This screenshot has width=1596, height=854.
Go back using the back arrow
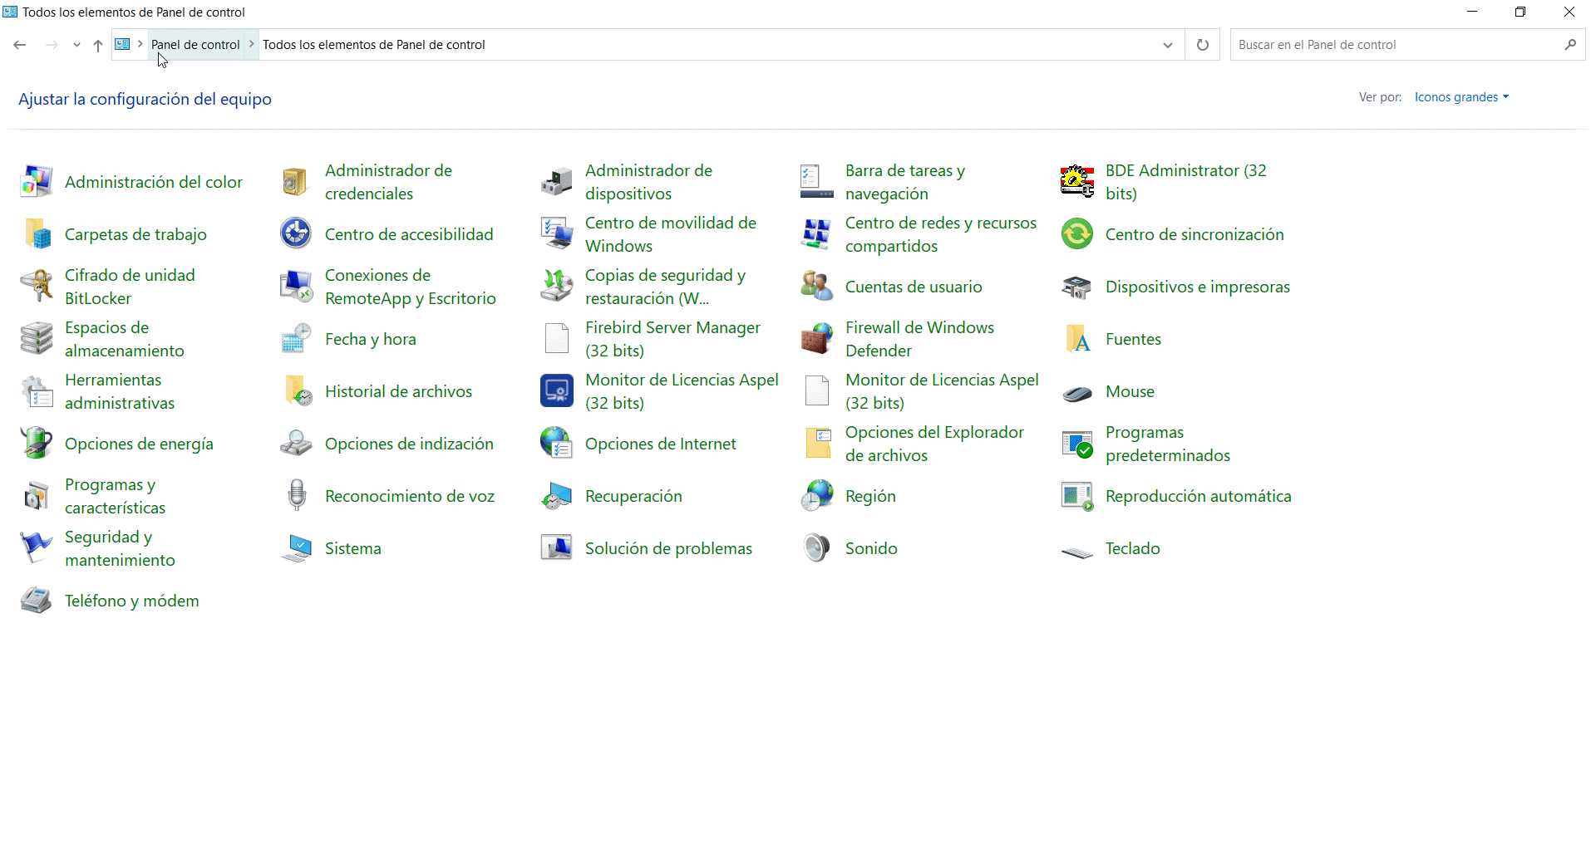[20, 45]
